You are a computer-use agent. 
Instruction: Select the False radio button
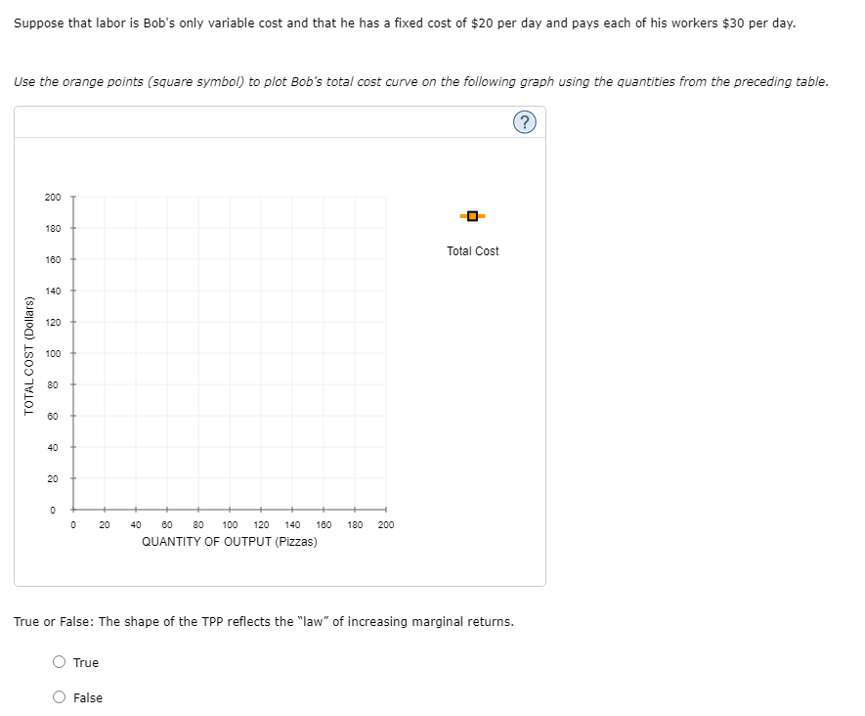click(x=59, y=697)
